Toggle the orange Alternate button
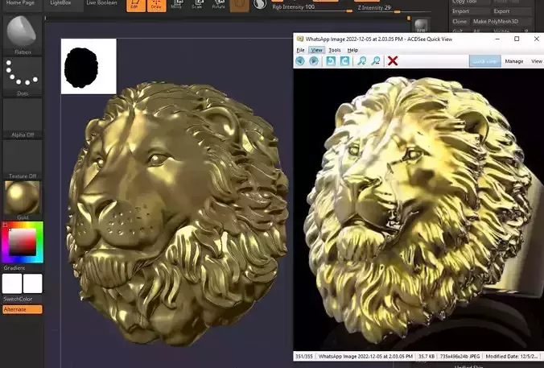Viewport: 544px width, 368px height. click(23, 309)
